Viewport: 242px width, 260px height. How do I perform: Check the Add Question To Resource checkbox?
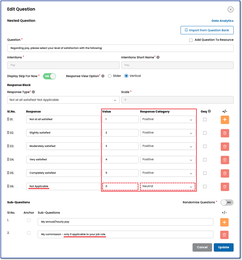point(191,40)
